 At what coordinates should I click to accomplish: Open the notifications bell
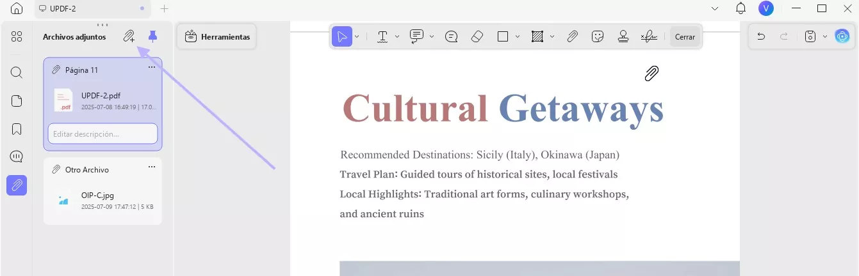(740, 8)
